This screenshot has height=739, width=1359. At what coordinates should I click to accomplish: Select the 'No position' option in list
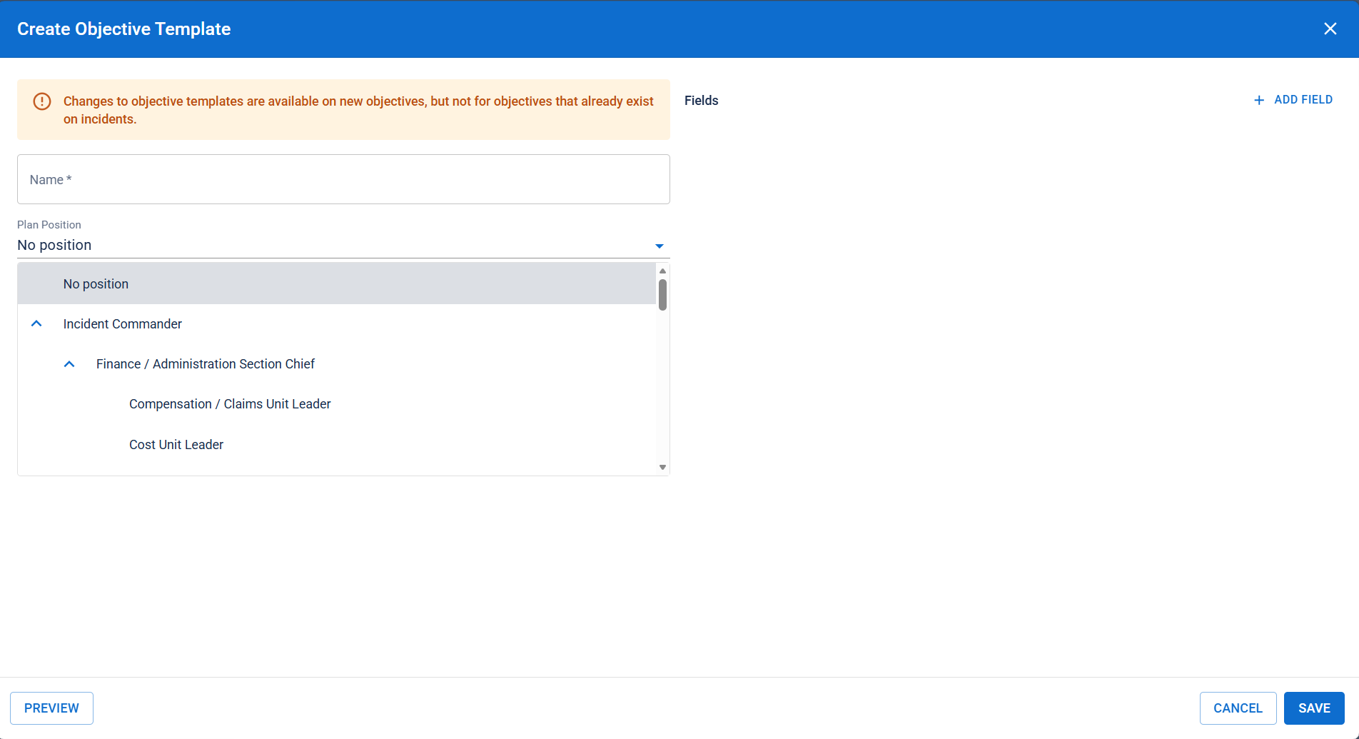(336, 283)
